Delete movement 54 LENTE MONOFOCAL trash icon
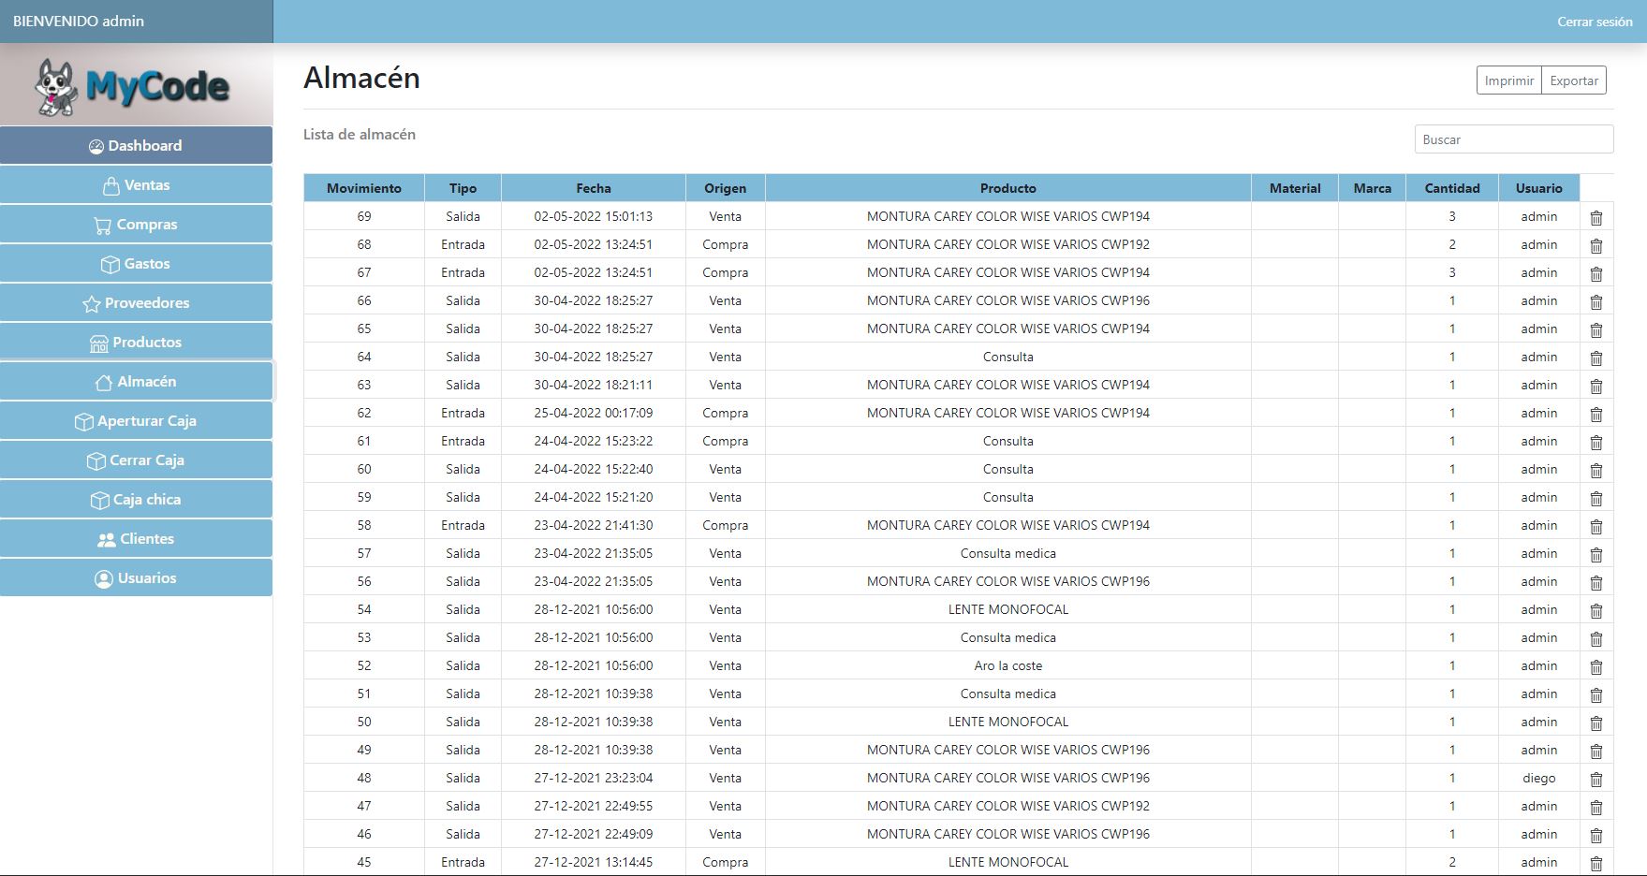This screenshot has width=1647, height=876. point(1596,610)
